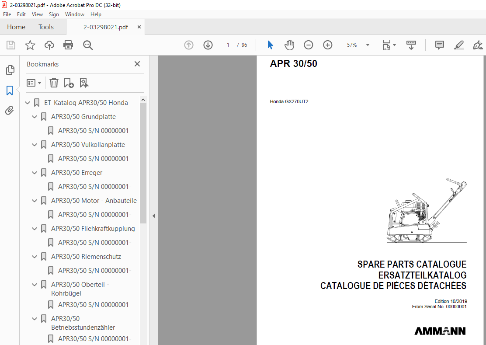Collapse APR30/50 Grundplatte bookmark
The height and width of the screenshot is (345, 486).
pyautogui.click(x=35, y=117)
